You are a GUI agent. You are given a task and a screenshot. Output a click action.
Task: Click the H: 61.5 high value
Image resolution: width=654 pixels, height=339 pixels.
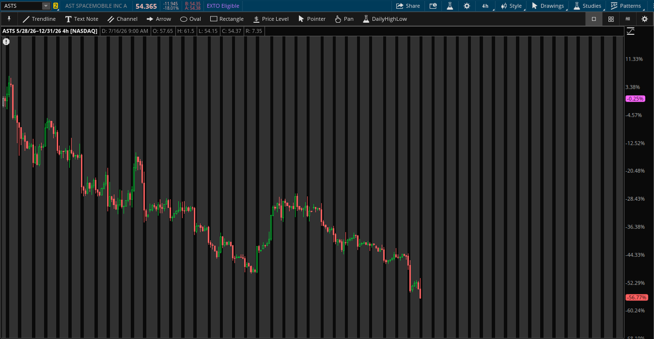click(186, 31)
